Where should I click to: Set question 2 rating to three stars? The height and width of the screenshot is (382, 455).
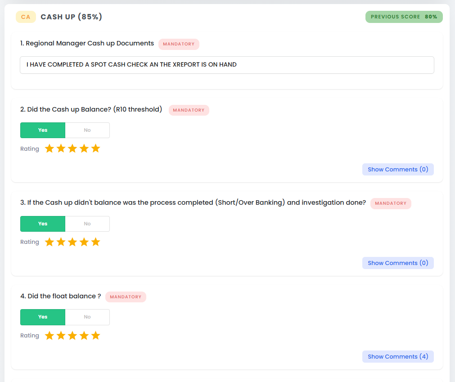(72, 148)
